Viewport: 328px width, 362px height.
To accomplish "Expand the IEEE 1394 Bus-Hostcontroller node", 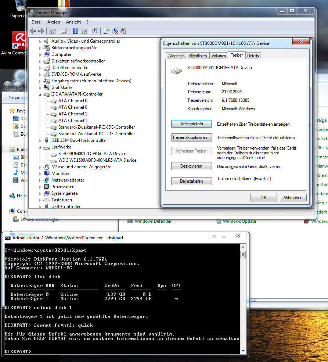I will coord(40,141).
